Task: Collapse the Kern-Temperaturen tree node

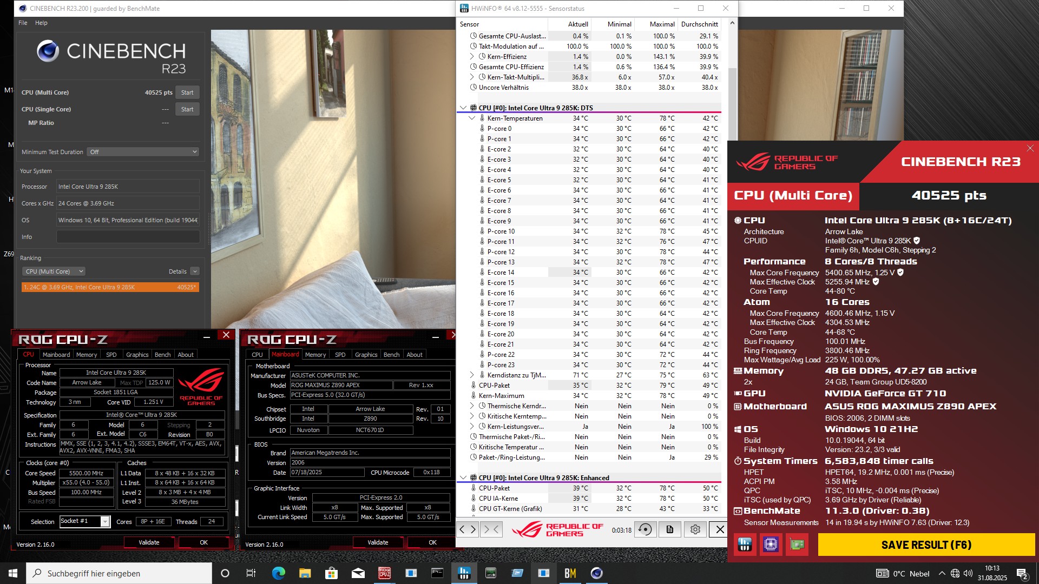Action: pyautogui.click(x=471, y=118)
